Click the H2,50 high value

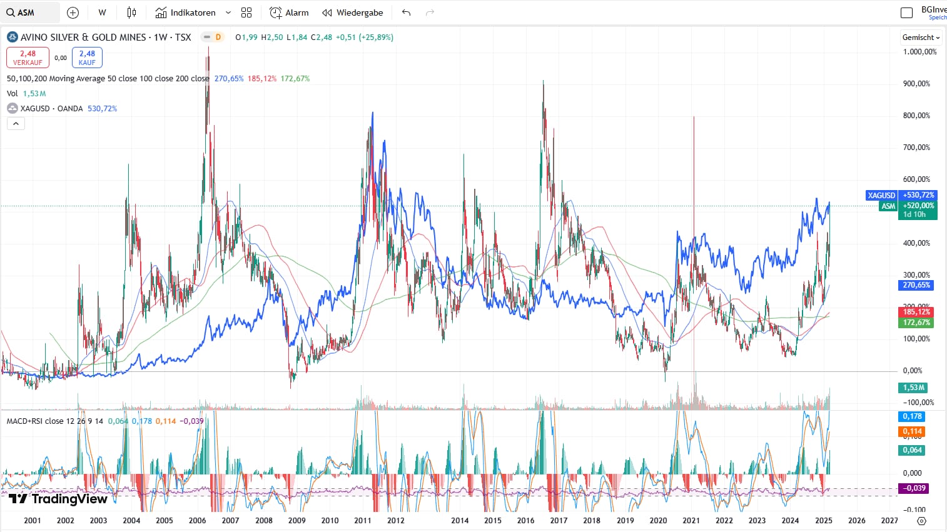pos(272,38)
